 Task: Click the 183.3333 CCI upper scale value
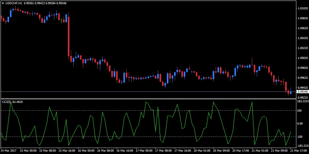(x=303, y=101)
